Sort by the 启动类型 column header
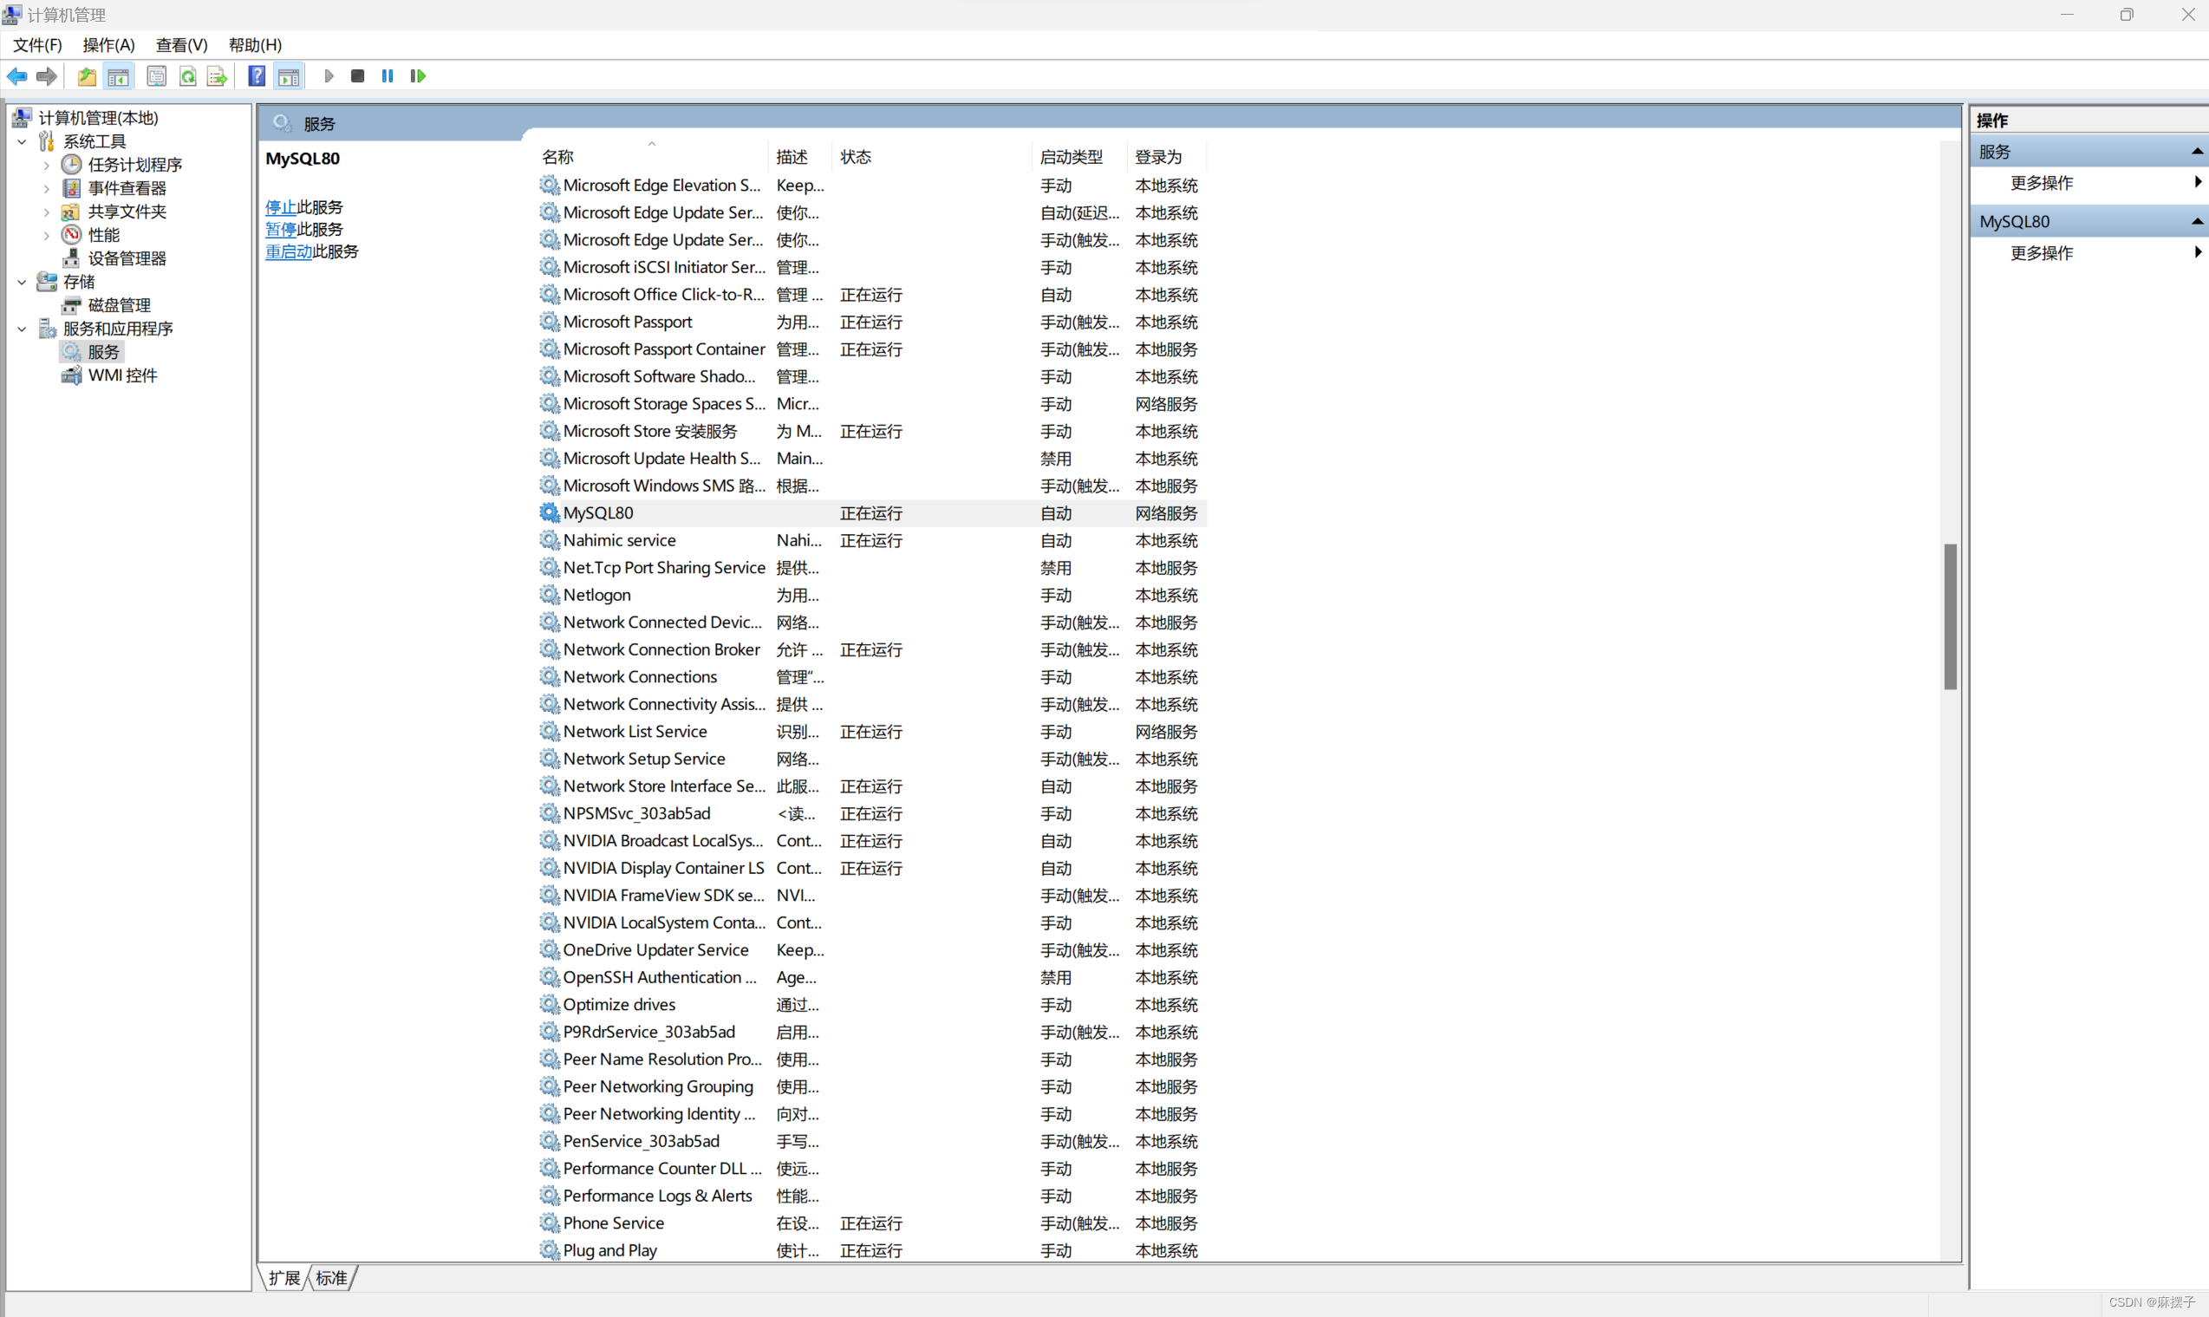 1079,157
